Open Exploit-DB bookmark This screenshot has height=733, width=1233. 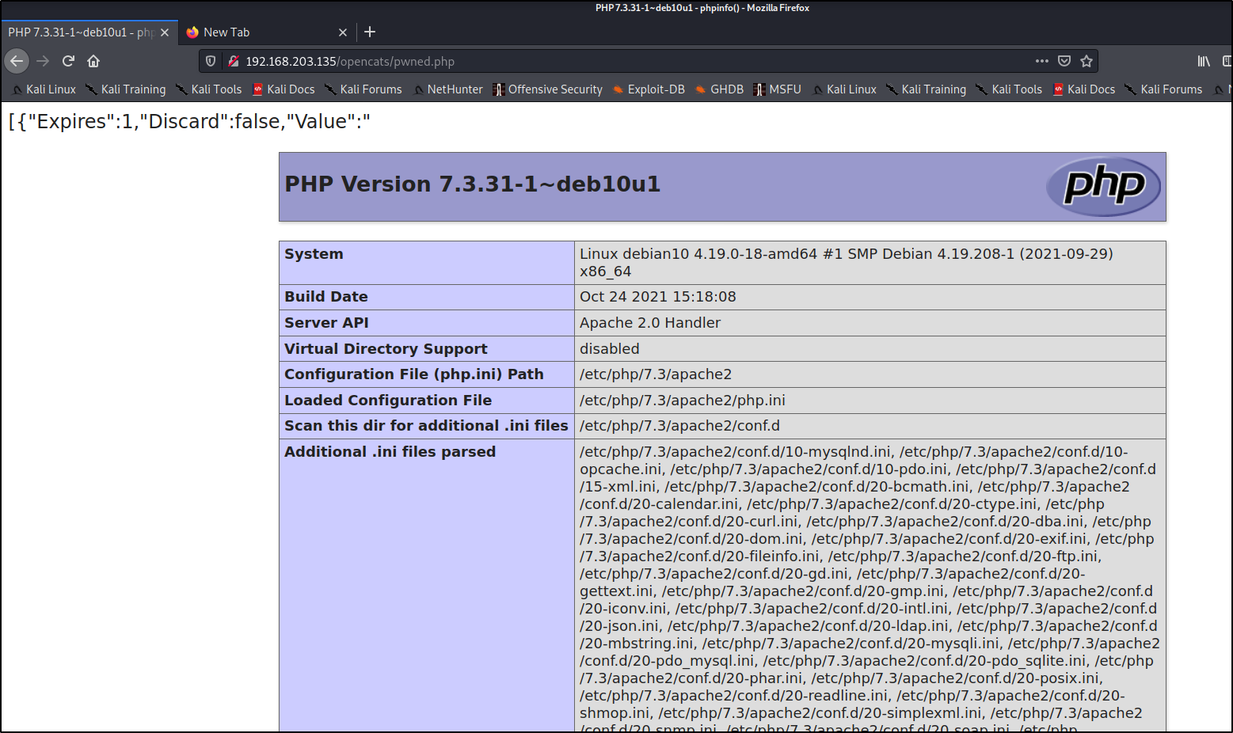(x=649, y=89)
